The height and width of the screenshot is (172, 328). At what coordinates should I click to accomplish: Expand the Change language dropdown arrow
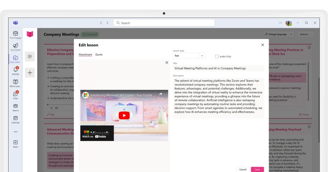click(x=291, y=34)
